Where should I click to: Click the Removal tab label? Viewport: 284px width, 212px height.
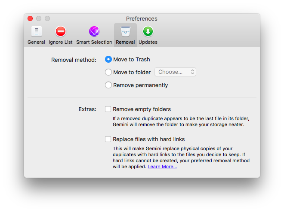point(125,42)
